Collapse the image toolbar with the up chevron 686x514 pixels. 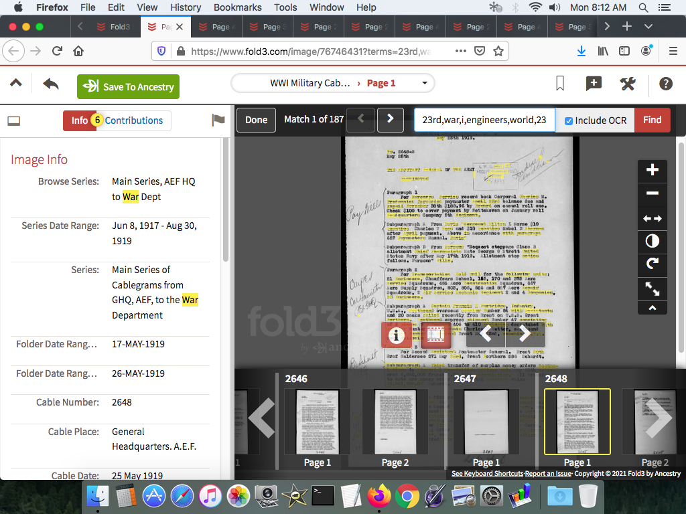tap(653, 308)
